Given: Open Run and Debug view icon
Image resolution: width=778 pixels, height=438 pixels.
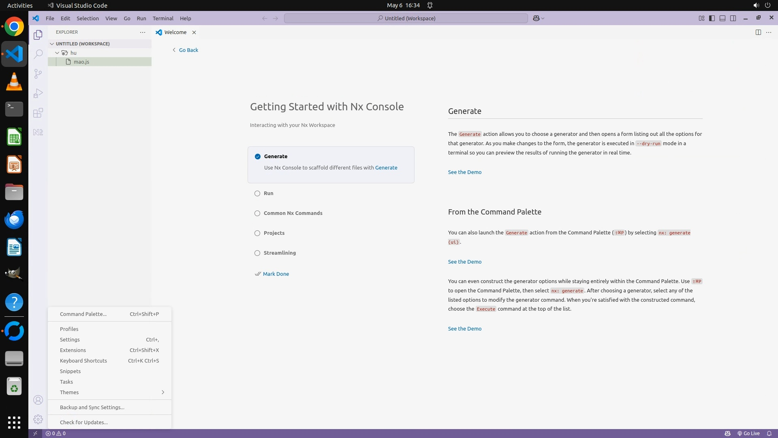Looking at the screenshot, I should pyautogui.click(x=38, y=93).
